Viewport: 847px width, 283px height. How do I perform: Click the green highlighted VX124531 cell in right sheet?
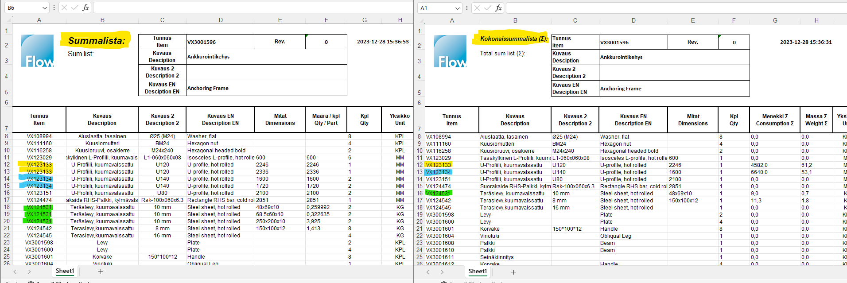(x=439, y=194)
